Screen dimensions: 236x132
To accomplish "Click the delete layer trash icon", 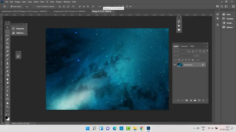I will pos(203,100).
